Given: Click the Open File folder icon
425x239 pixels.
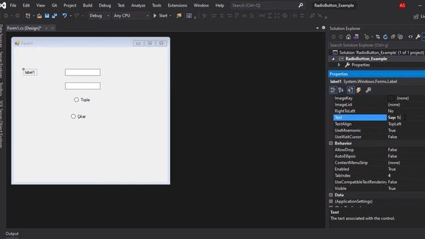Looking at the screenshot, I should click(x=39, y=16).
